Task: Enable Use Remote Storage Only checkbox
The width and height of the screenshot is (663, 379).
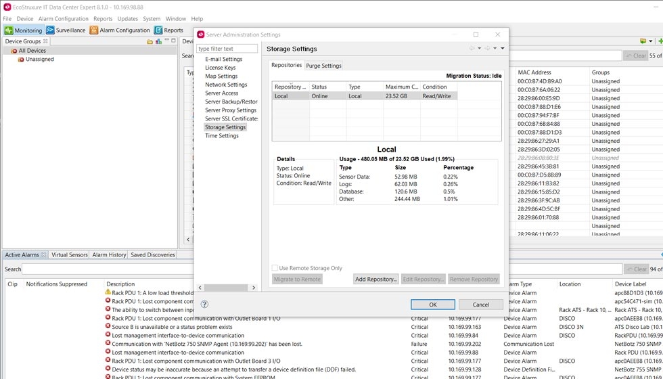Action: pos(275,268)
